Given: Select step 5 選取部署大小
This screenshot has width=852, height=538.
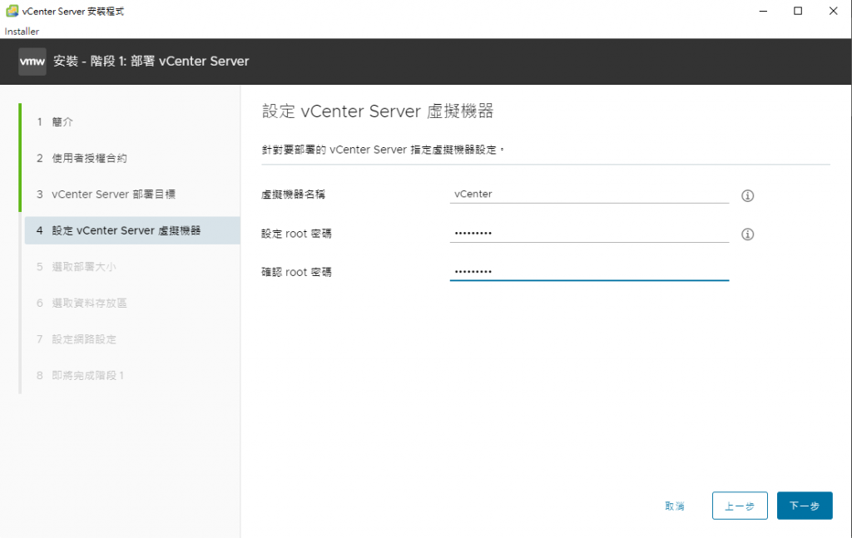Looking at the screenshot, I should [76, 267].
